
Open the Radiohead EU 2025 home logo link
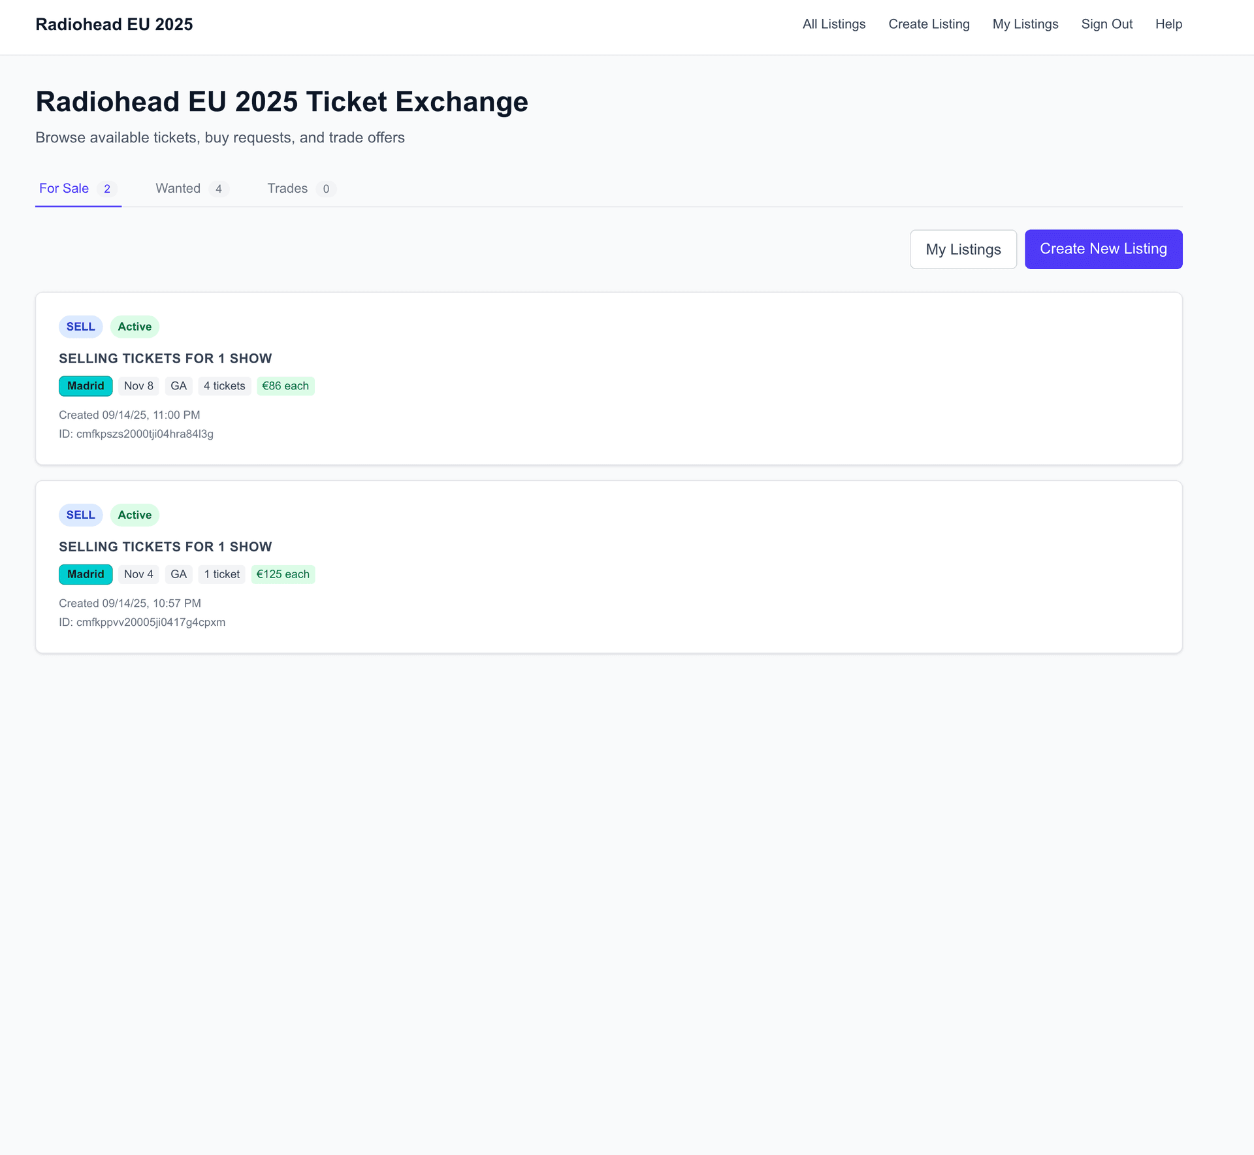(x=114, y=24)
